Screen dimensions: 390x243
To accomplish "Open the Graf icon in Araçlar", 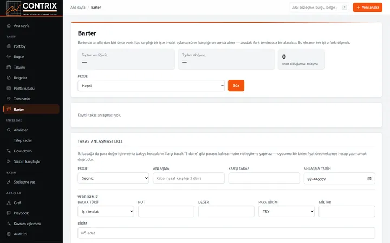I will [x=9, y=202].
